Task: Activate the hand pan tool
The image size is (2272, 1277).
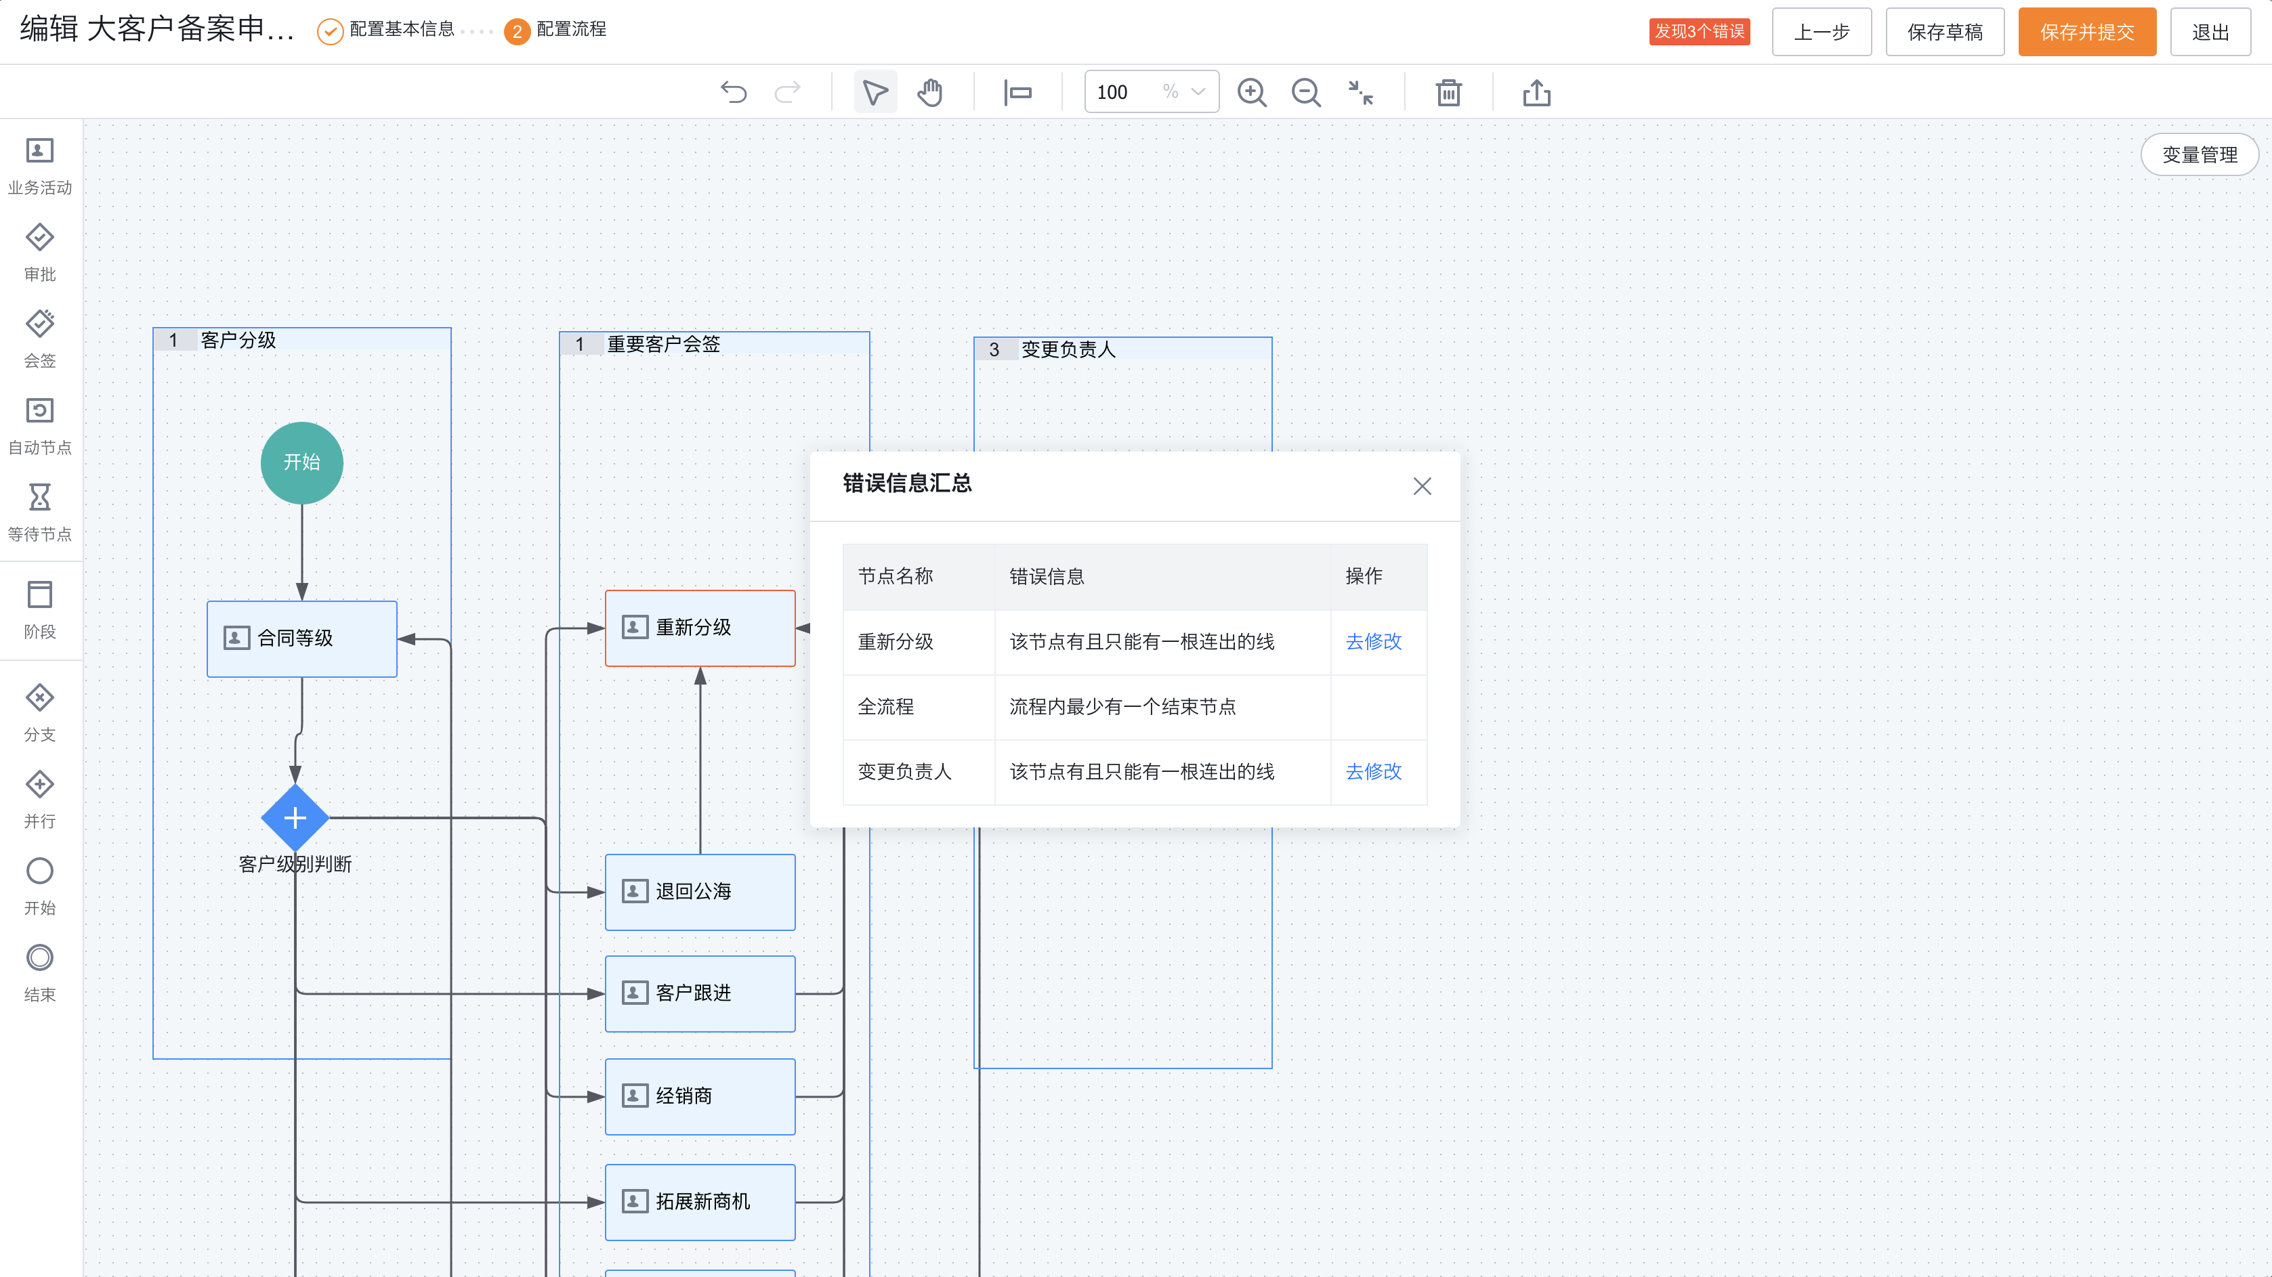Action: (929, 93)
